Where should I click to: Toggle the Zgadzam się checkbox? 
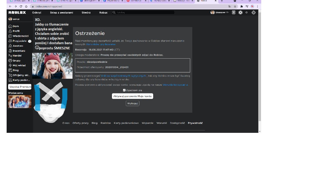coord(124,90)
